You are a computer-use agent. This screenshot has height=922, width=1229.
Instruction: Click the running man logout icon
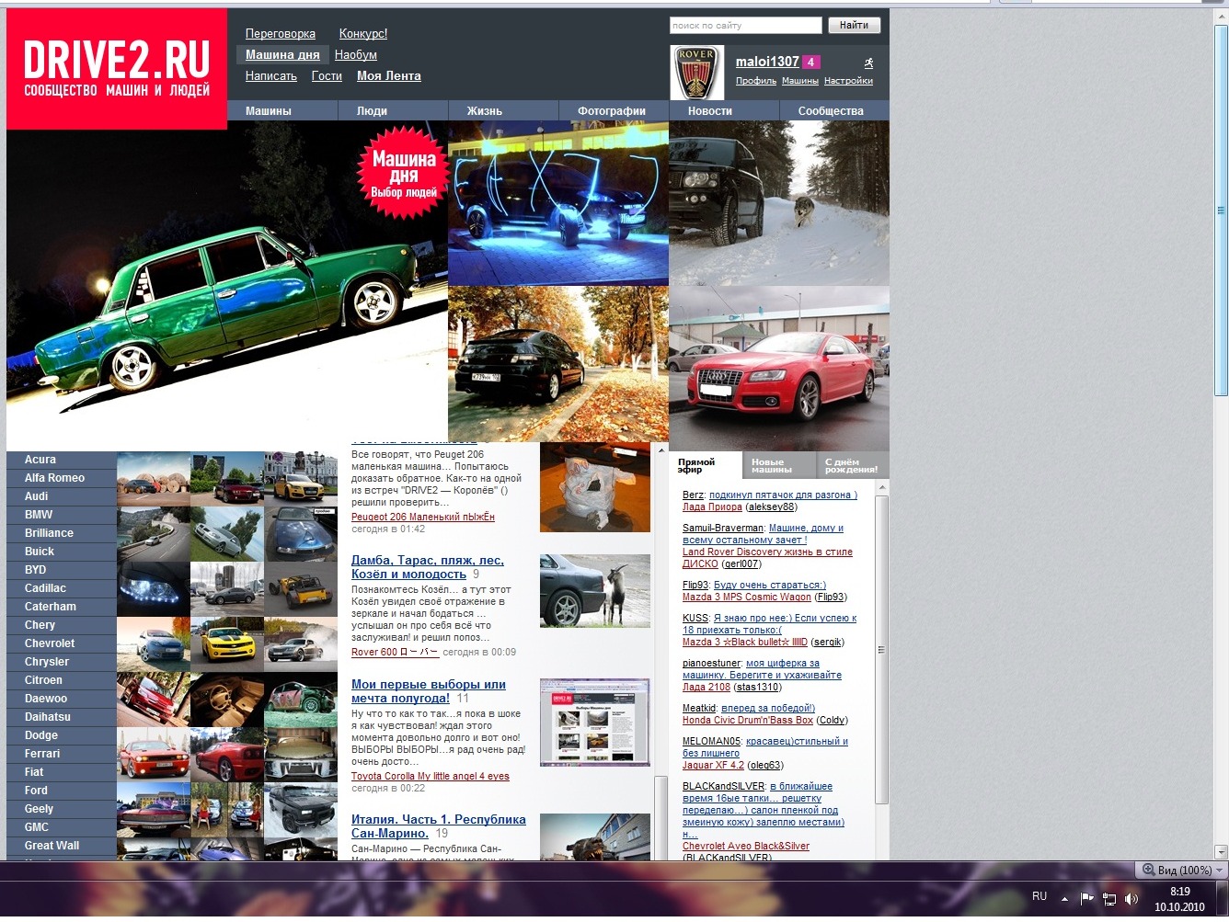tap(867, 63)
